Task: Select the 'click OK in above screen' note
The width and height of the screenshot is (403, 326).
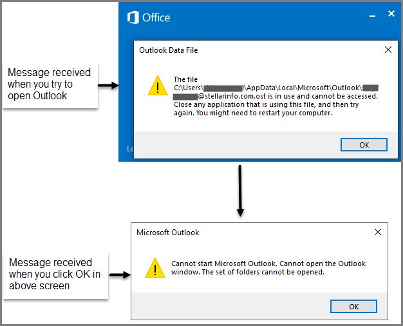Action: click(55, 274)
